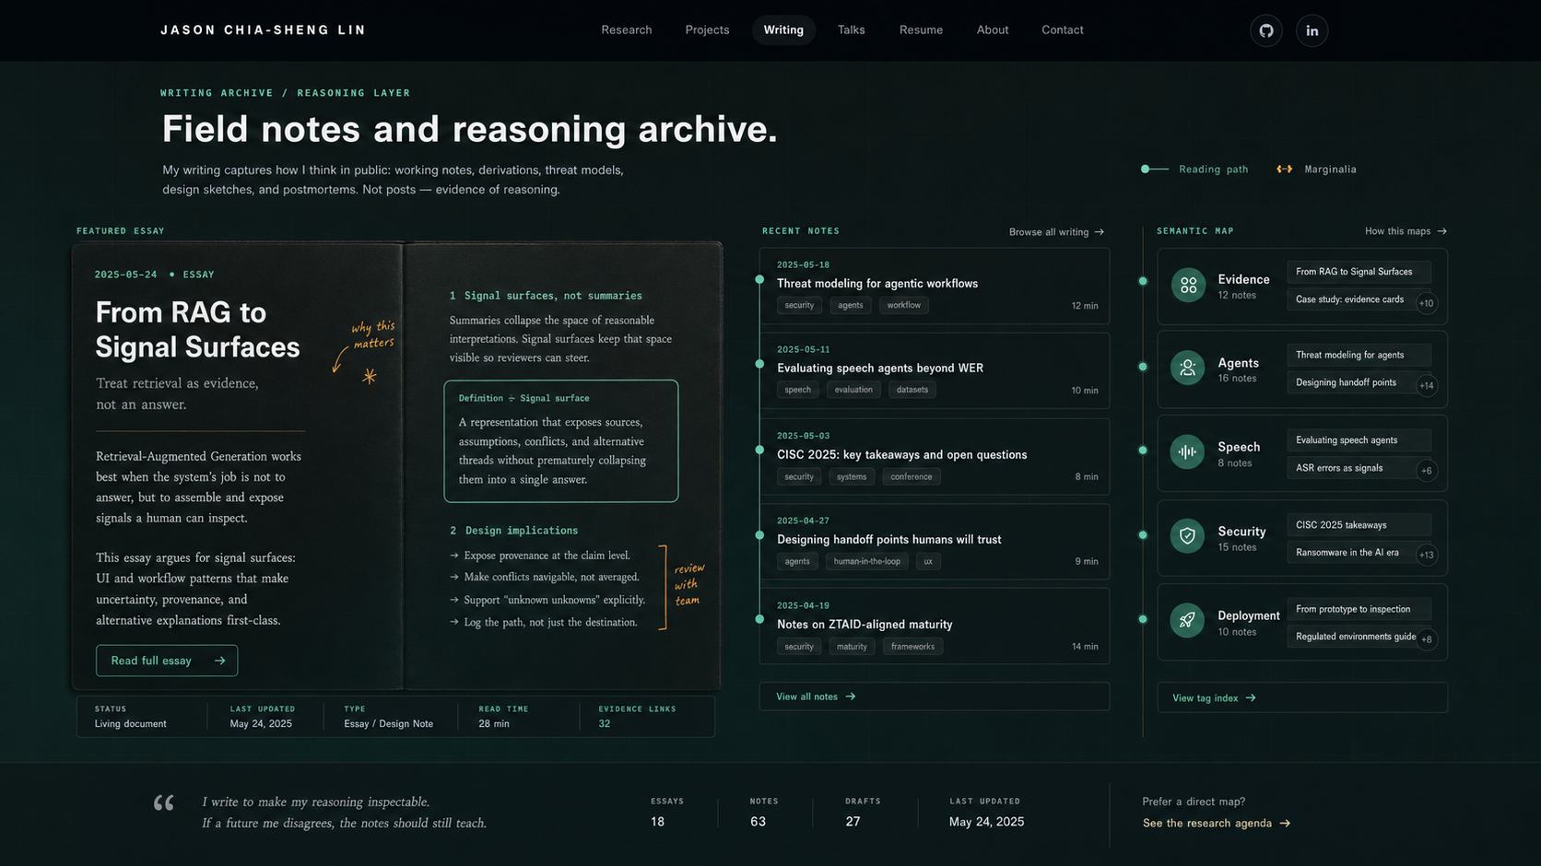1541x866 pixels.
Task: Click the Read full essay button
Action: click(x=167, y=661)
